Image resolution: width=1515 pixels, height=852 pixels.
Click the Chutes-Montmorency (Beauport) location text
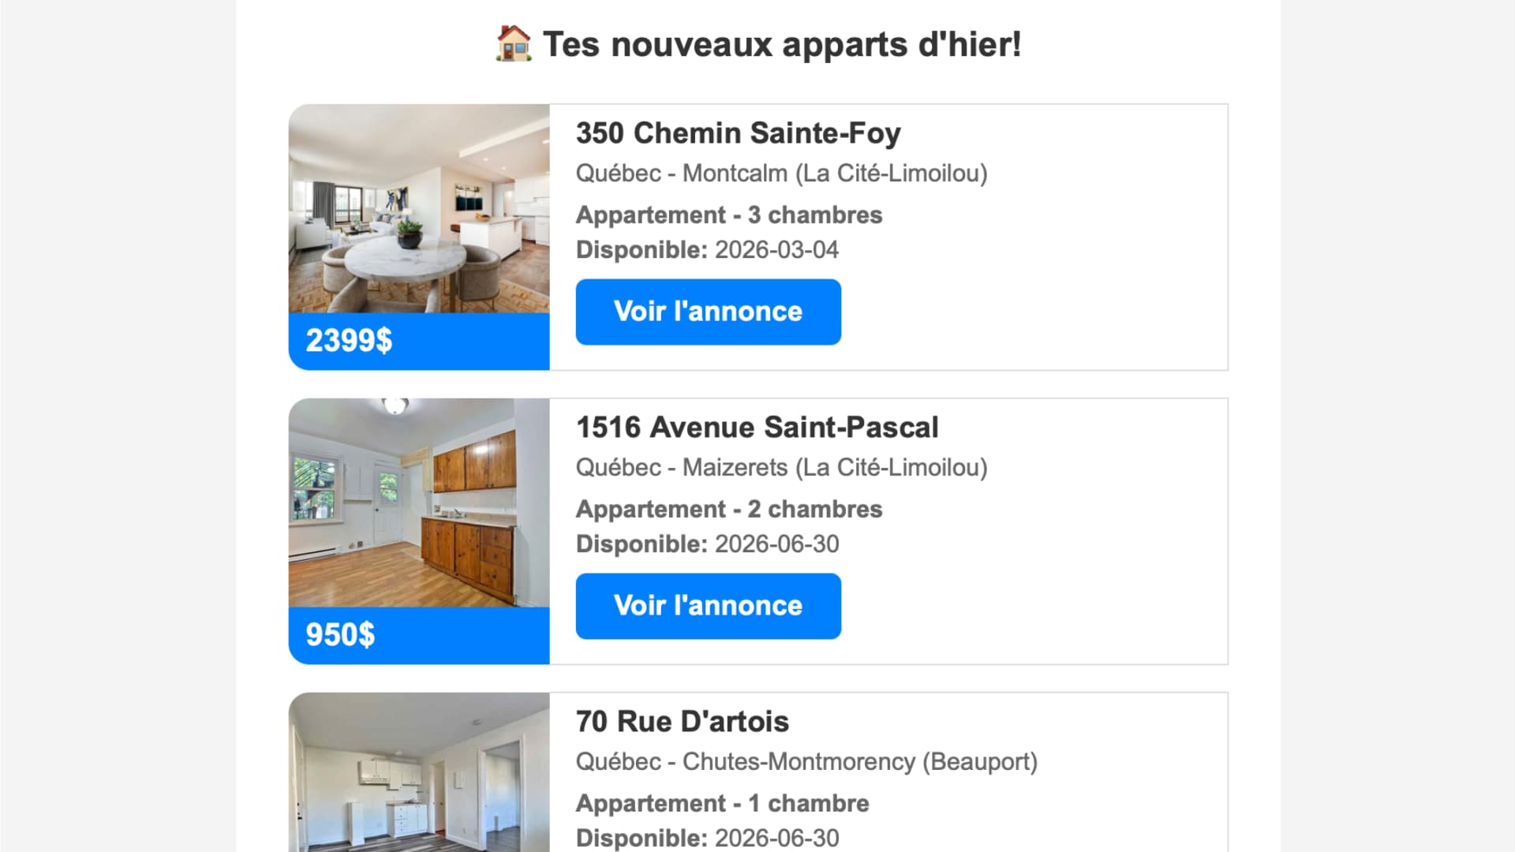(860, 762)
